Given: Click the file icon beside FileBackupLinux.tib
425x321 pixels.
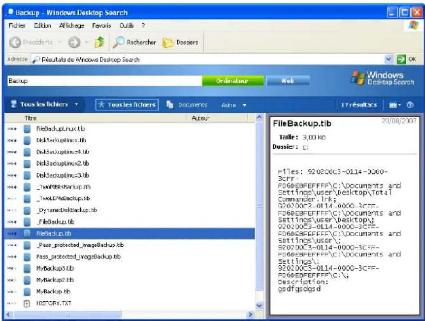Looking at the screenshot, I should point(27,129).
